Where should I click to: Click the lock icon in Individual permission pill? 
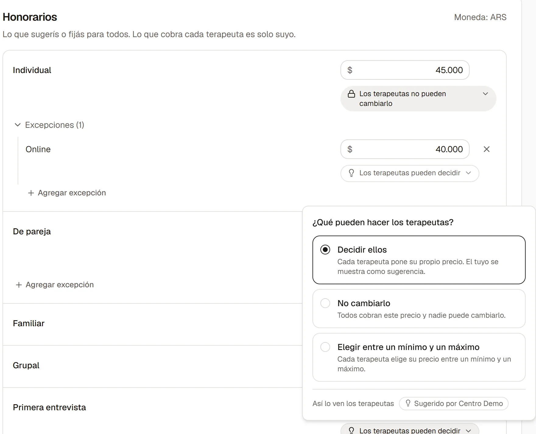(351, 94)
